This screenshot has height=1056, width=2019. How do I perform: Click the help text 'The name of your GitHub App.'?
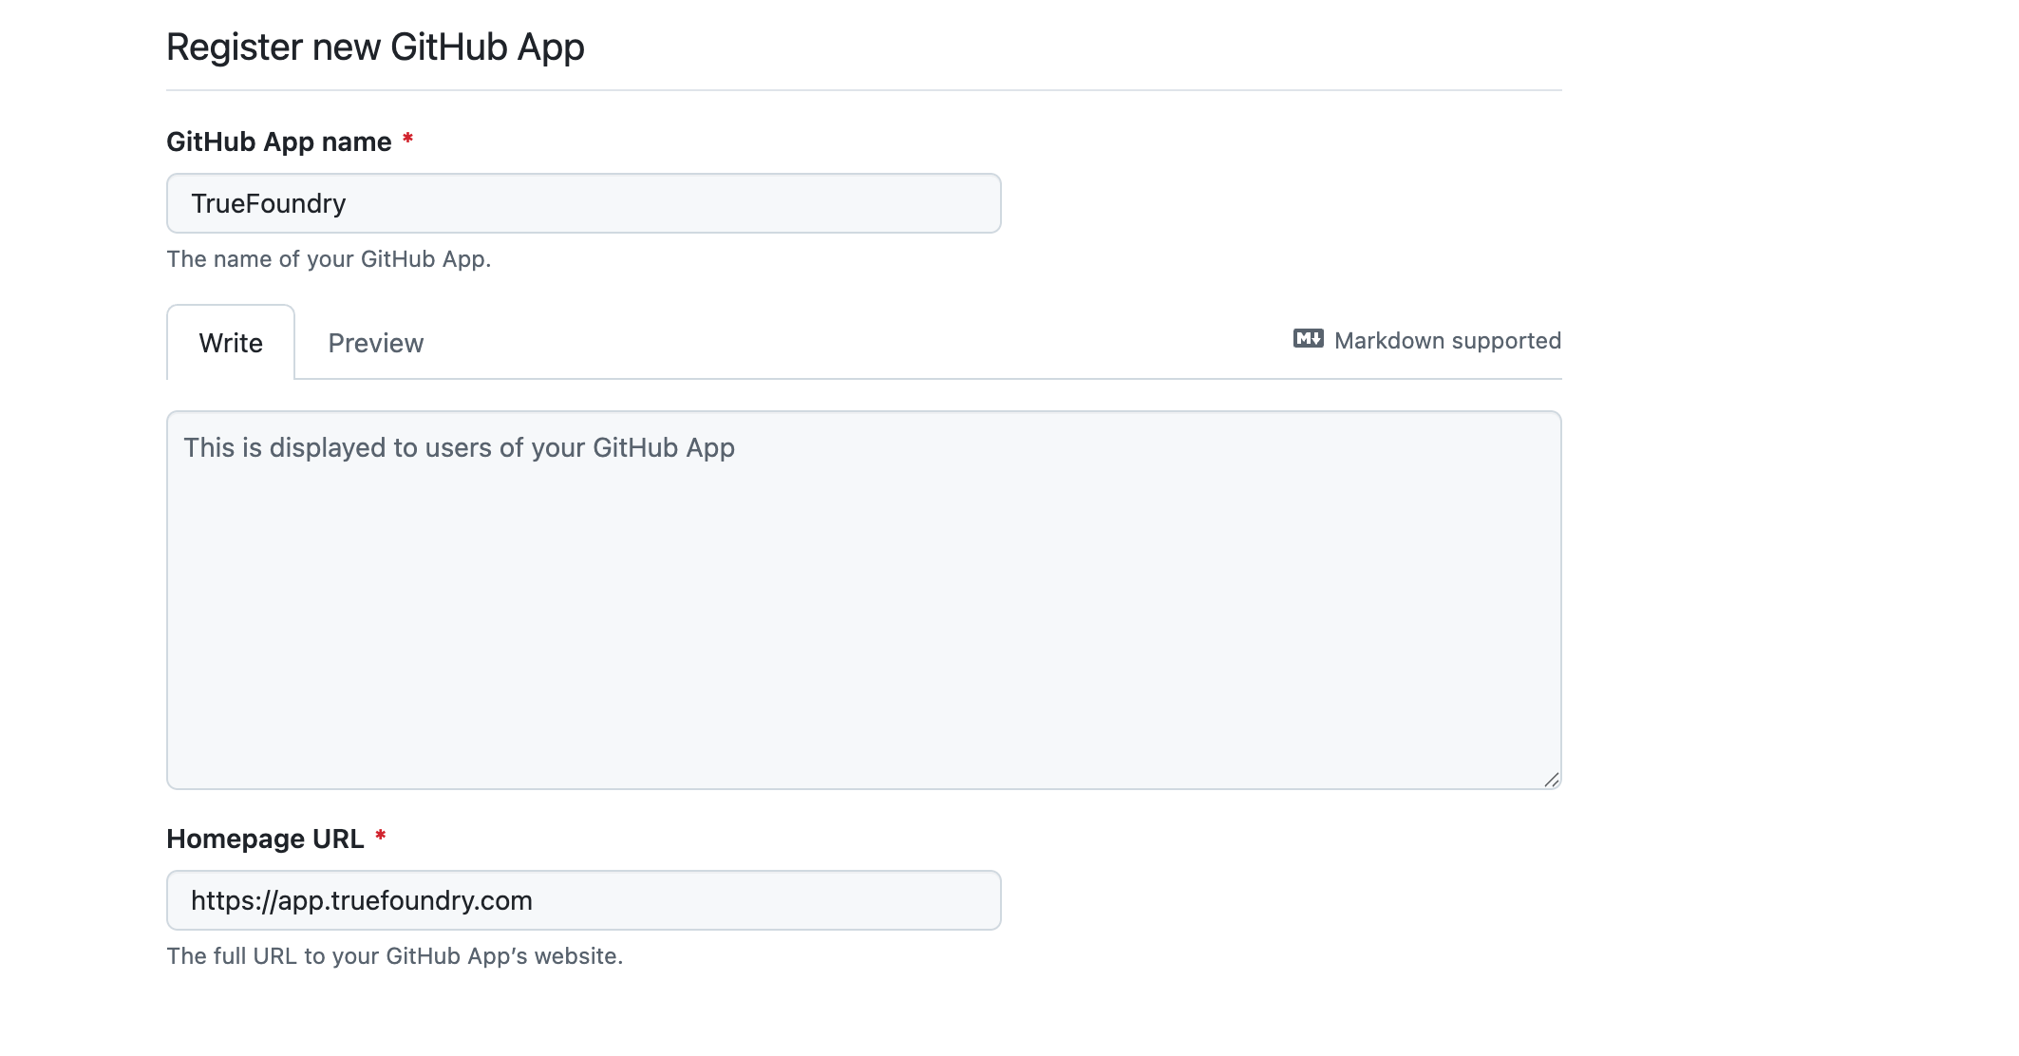(329, 259)
